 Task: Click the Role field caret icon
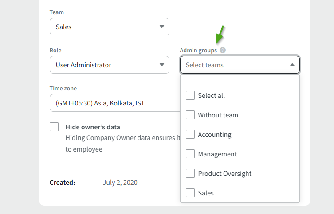pyautogui.click(x=161, y=65)
